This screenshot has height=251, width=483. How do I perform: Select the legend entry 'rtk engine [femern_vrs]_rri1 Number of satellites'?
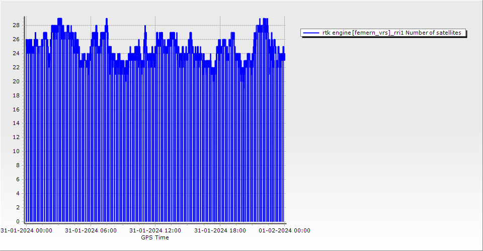click(x=391, y=33)
